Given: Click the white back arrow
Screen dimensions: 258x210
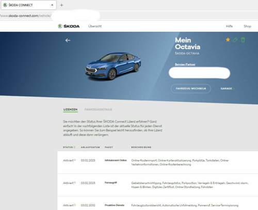Looking at the screenshot, I should [68, 40].
